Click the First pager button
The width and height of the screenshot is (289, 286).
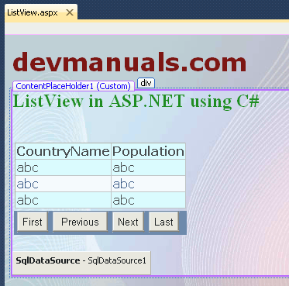pos(33,222)
